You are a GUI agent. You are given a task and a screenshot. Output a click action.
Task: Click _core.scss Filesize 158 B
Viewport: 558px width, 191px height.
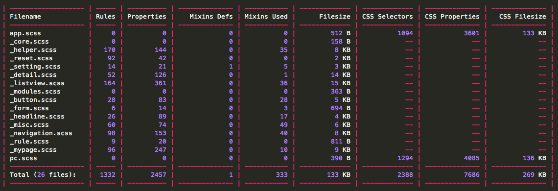pos(341,42)
